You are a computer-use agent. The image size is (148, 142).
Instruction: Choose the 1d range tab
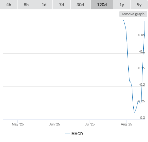click(44, 5)
